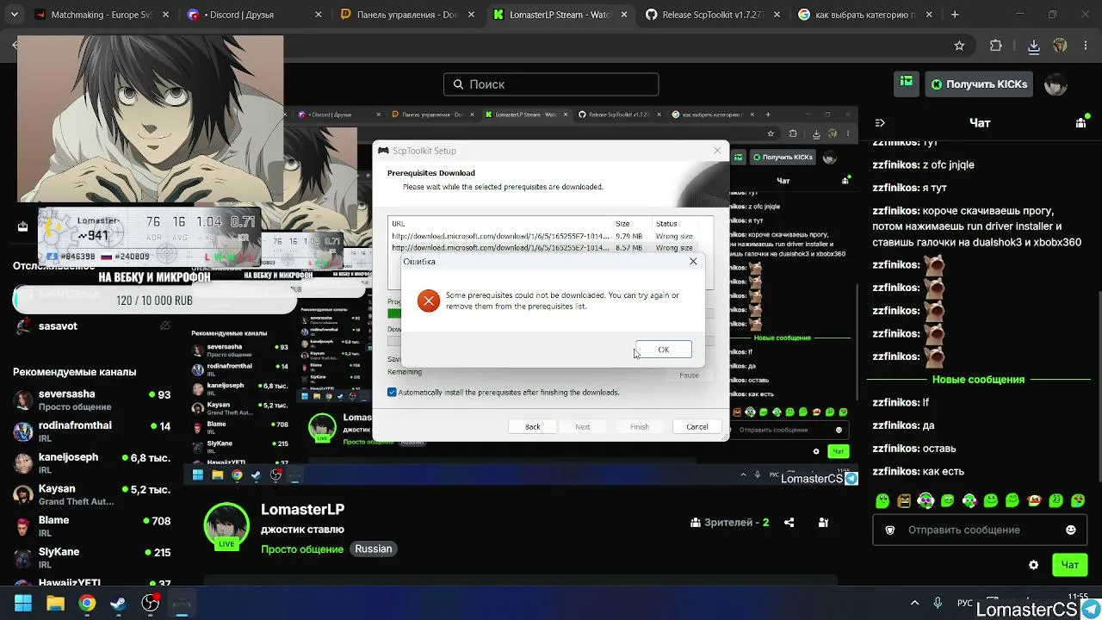Open the emoji picker in the message box
This screenshot has width=1102, height=620.
point(1070,530)
